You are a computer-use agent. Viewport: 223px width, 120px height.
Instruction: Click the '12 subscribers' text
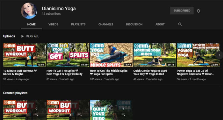pos(51,14)
